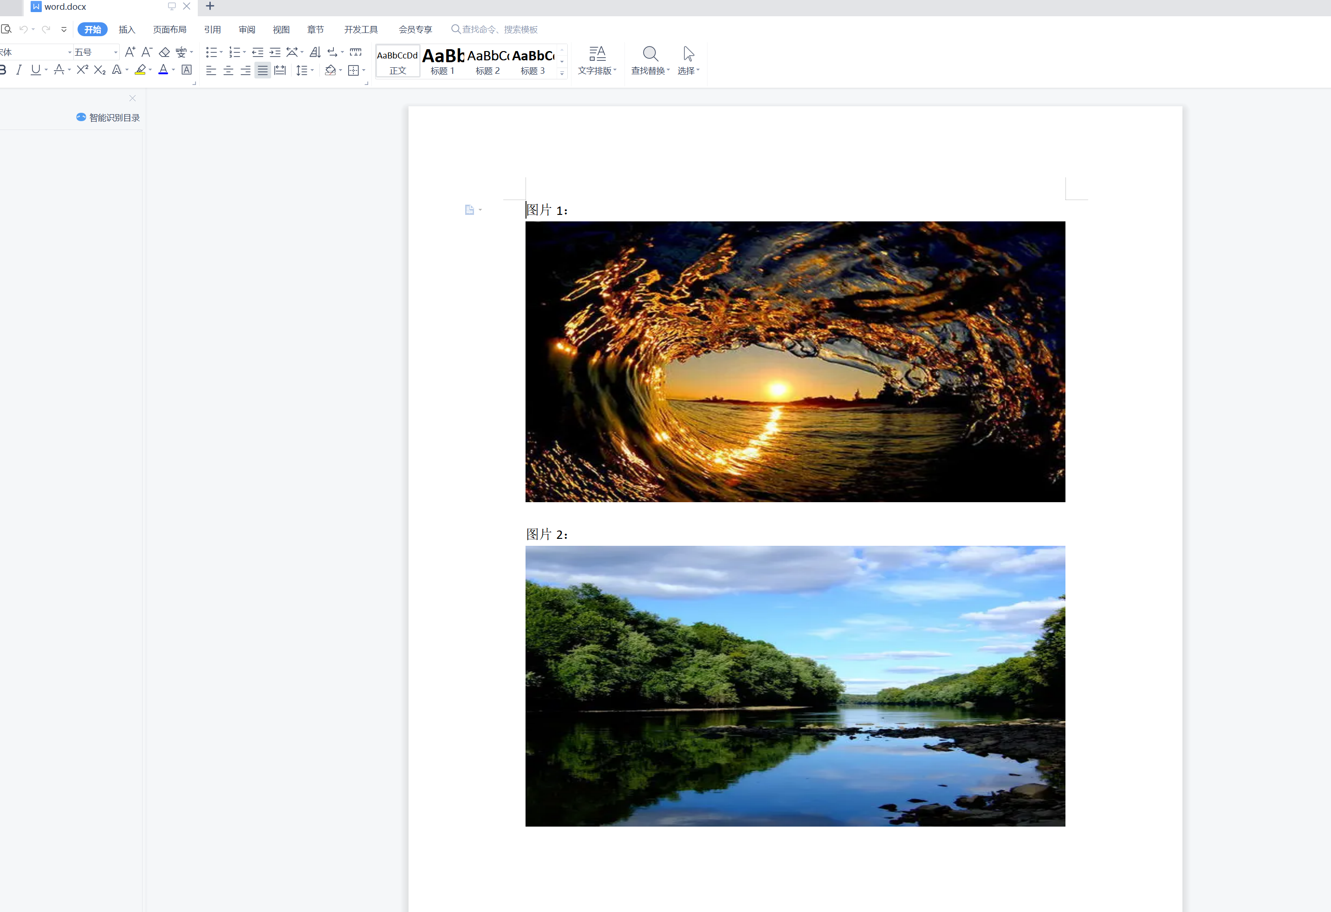Apply superscript formatting
This screenshot has width=1331, height=912.
[83, 70]
